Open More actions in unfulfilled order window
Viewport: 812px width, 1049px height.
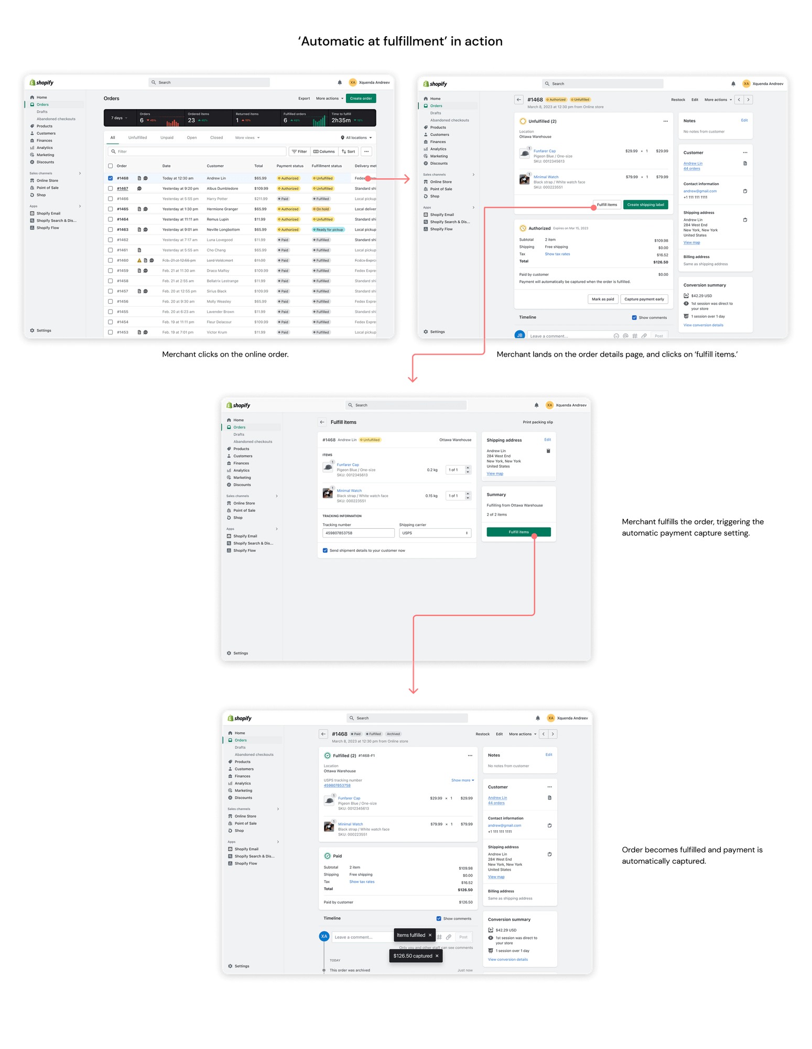coord(718,100)
